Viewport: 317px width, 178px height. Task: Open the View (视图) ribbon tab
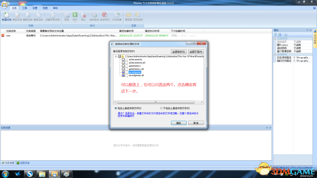coord(45,8)
